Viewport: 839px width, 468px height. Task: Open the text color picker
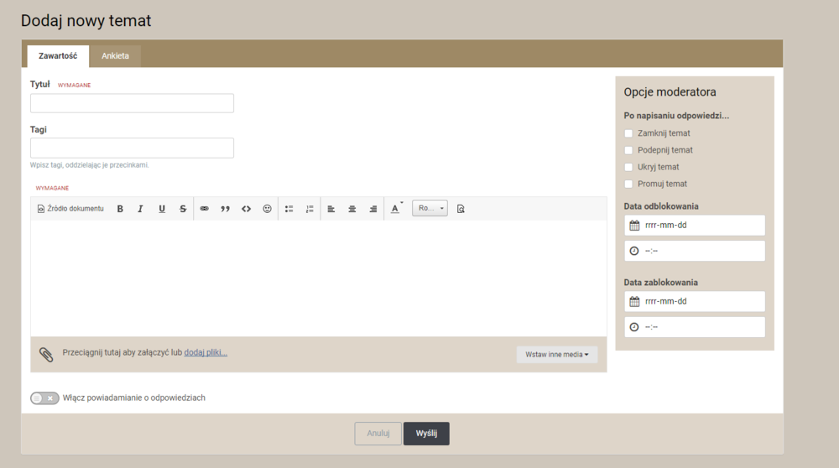point(396,209)
